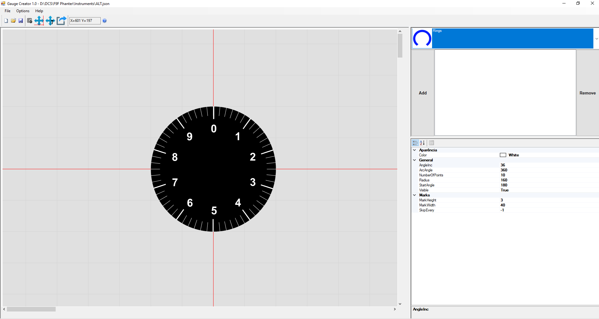Open help via blue question mark icon

click(105, 21)
